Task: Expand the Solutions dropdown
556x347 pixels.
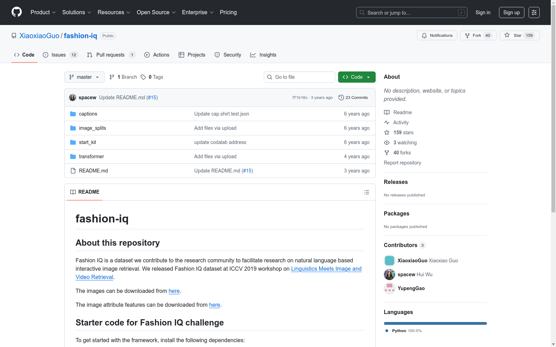Action: coord(76,12)
